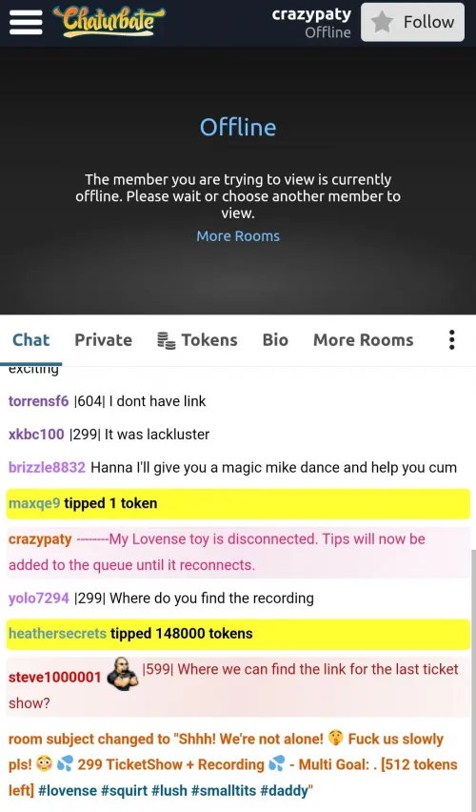
Task: Open the Private tab
Action: tap(103, 340)
